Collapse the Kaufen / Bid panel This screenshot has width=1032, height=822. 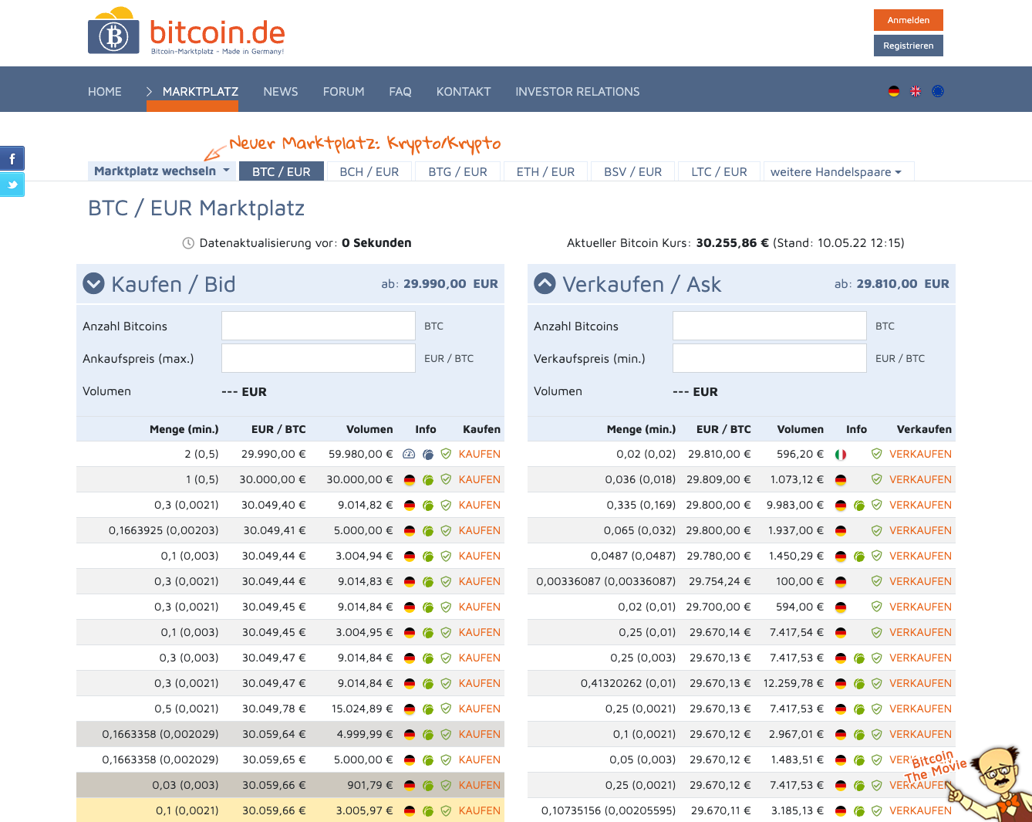[94, 284]
